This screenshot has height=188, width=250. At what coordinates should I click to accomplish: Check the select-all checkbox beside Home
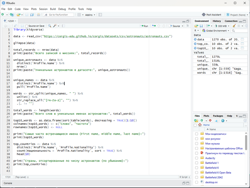point(195,125)
